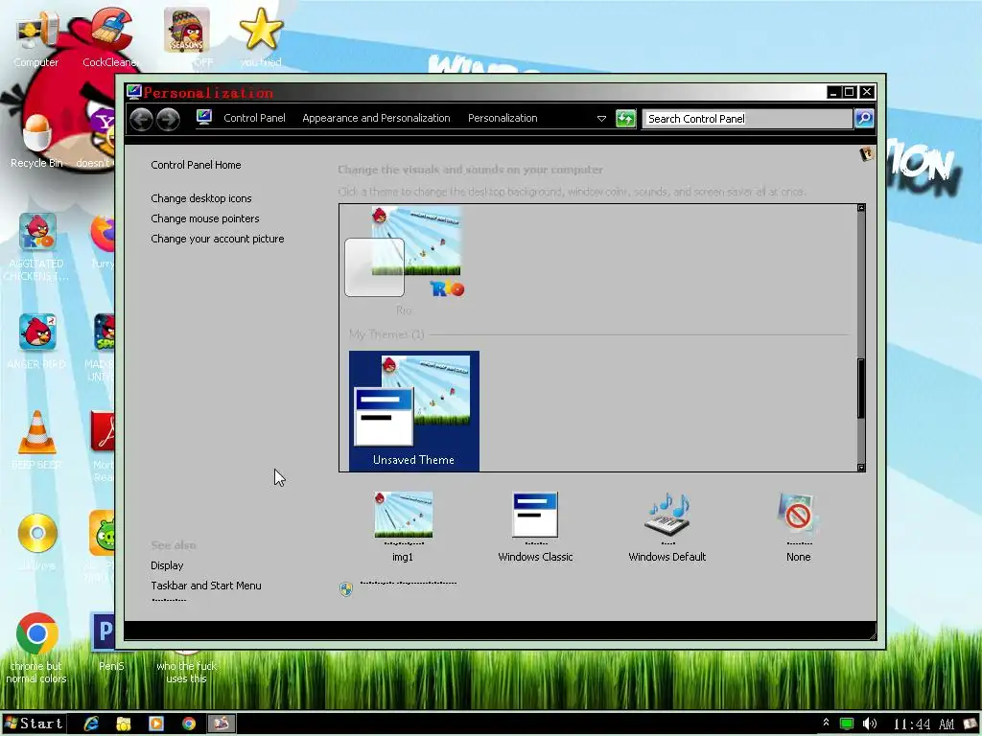
Task: Click theme list scrollbar down arrow
Action: (861, 468)
